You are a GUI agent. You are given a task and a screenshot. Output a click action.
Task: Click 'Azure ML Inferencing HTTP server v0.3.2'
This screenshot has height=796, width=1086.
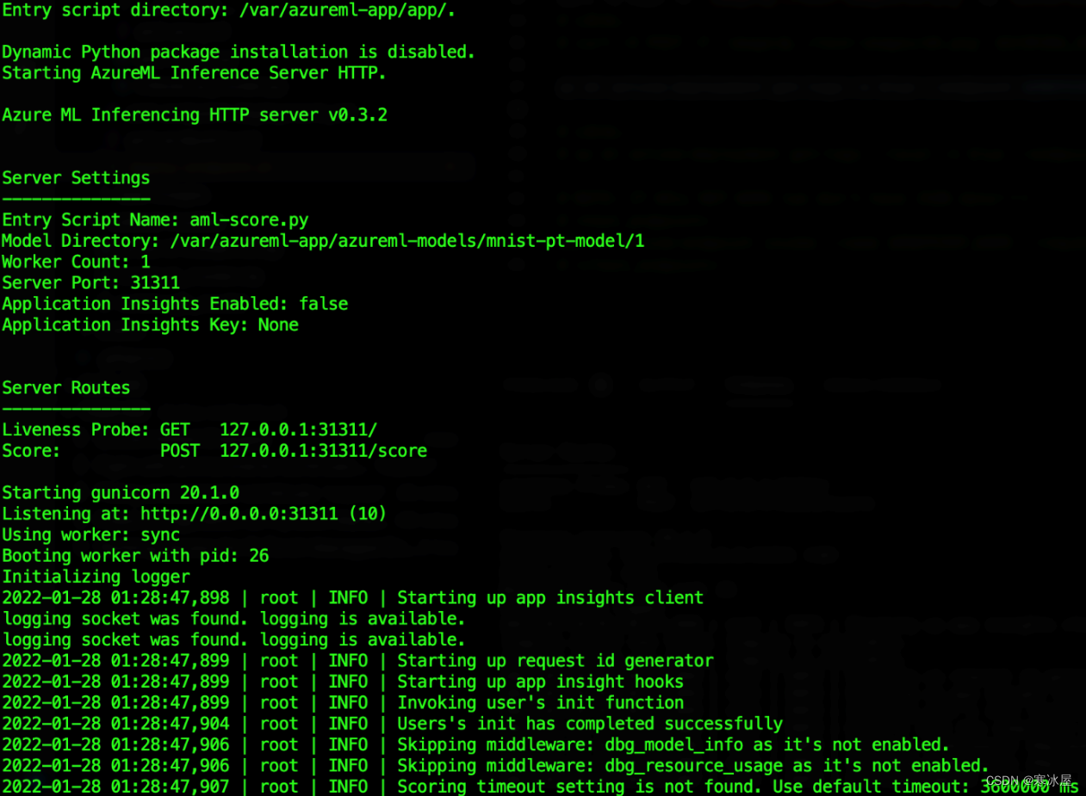pyautogui.click(x=195, y=114)
